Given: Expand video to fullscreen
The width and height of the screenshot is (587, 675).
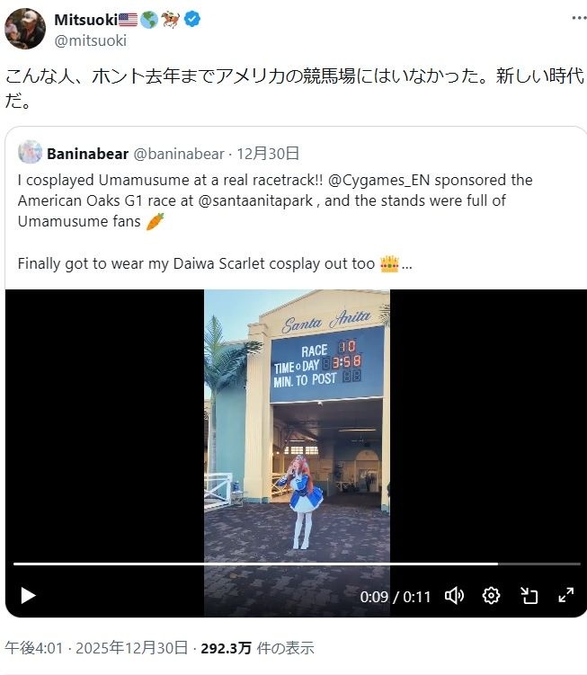Looking at the screenshot, I should (566, 595).
